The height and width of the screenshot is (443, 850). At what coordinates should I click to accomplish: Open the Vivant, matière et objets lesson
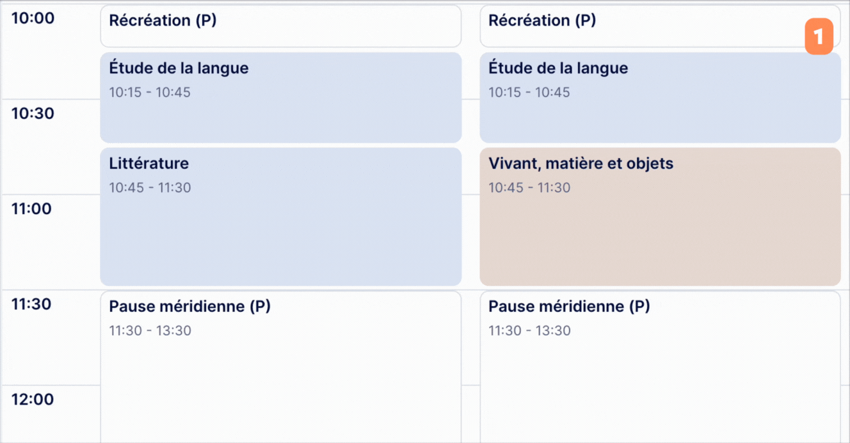pyautogui.click(x=660, y=216)
